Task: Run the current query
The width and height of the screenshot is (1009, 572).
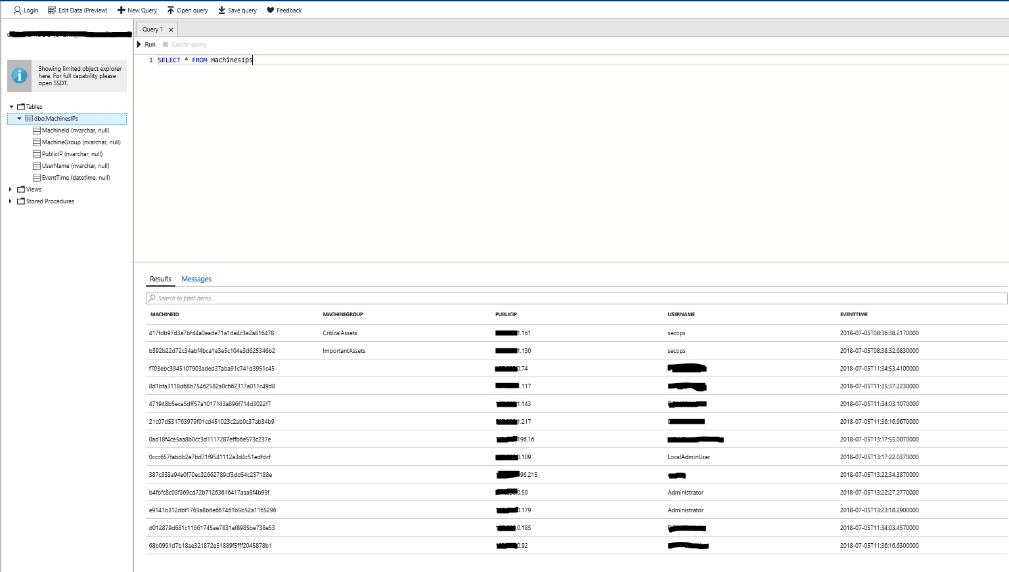Action: [x=146, y=45]
